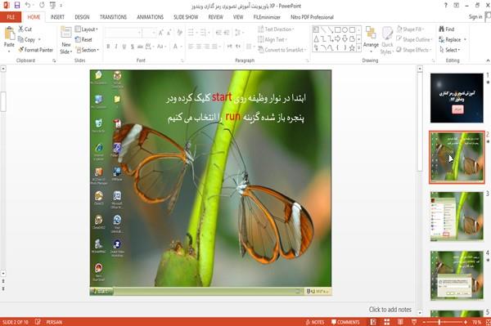This screenshot has width=491, height=326.
Task: Switch to the TRANSITIONS tab
Action: click(113, 17)
